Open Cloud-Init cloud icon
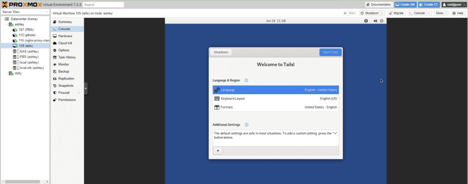 pos(55,43)
